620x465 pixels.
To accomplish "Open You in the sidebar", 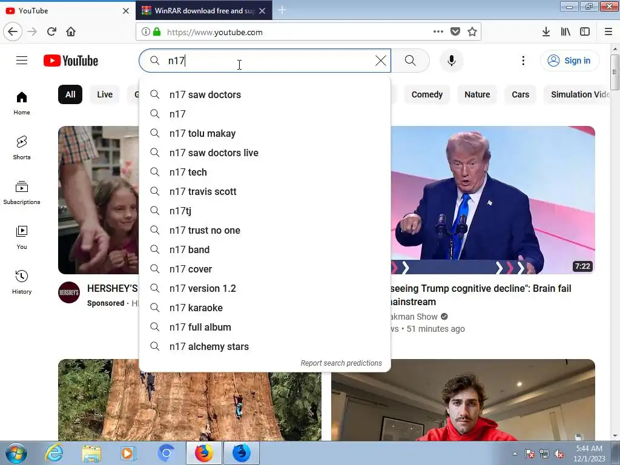I will tap(22, 237).
